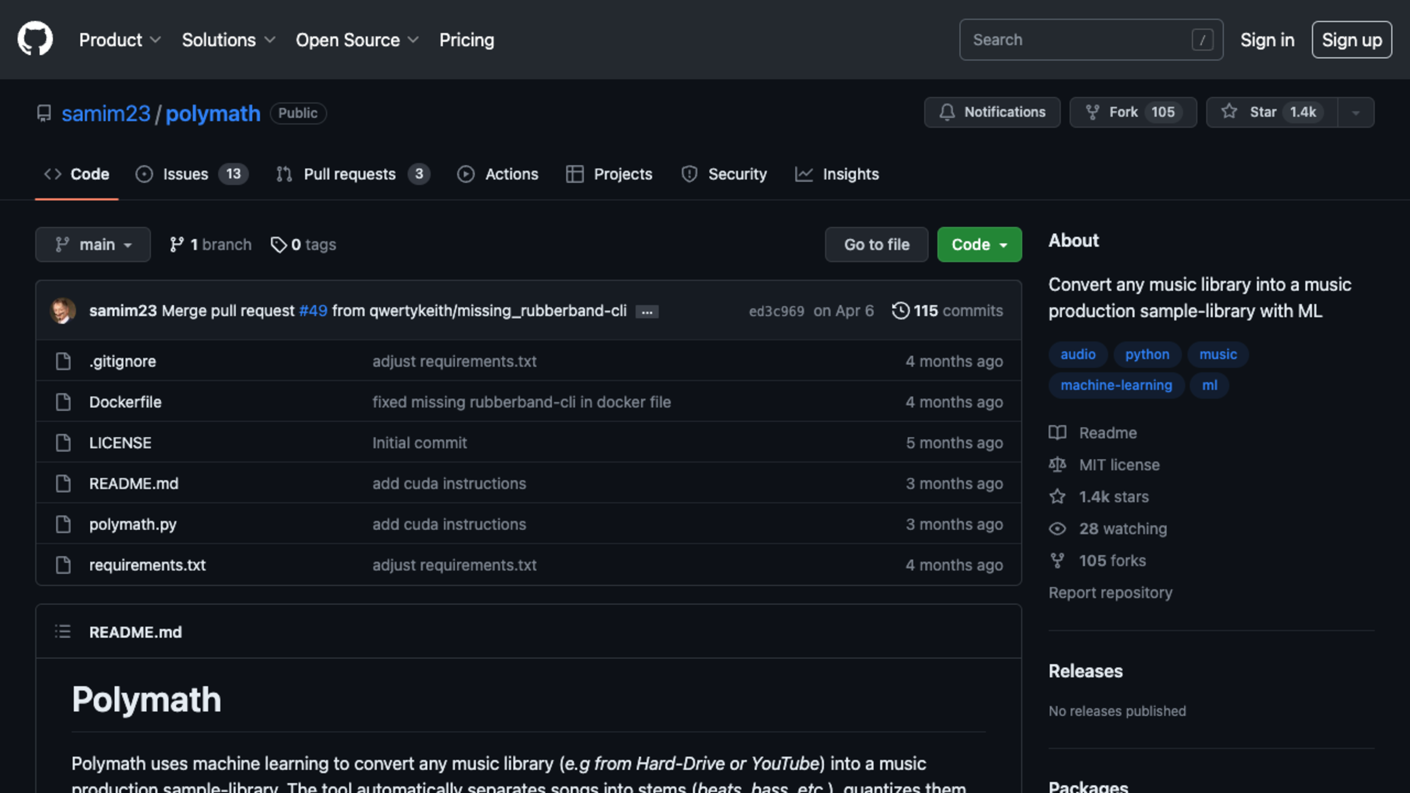Open the Pull requests tab
The height and width of the screenshot is (793, 1410).
pos(353,175)
